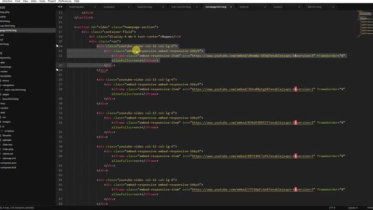
Task: Switch to the base.html.twig tab
Action: [145, 7]
